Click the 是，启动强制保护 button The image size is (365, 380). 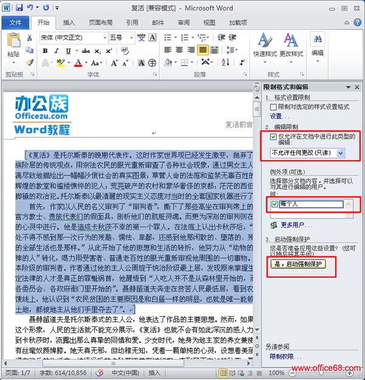tap(297, 264)
